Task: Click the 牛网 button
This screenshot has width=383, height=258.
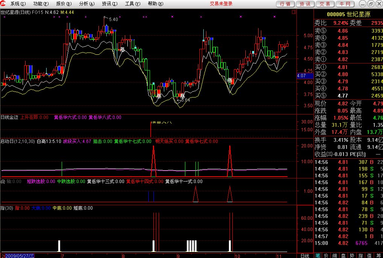Action: click(345, 4)
